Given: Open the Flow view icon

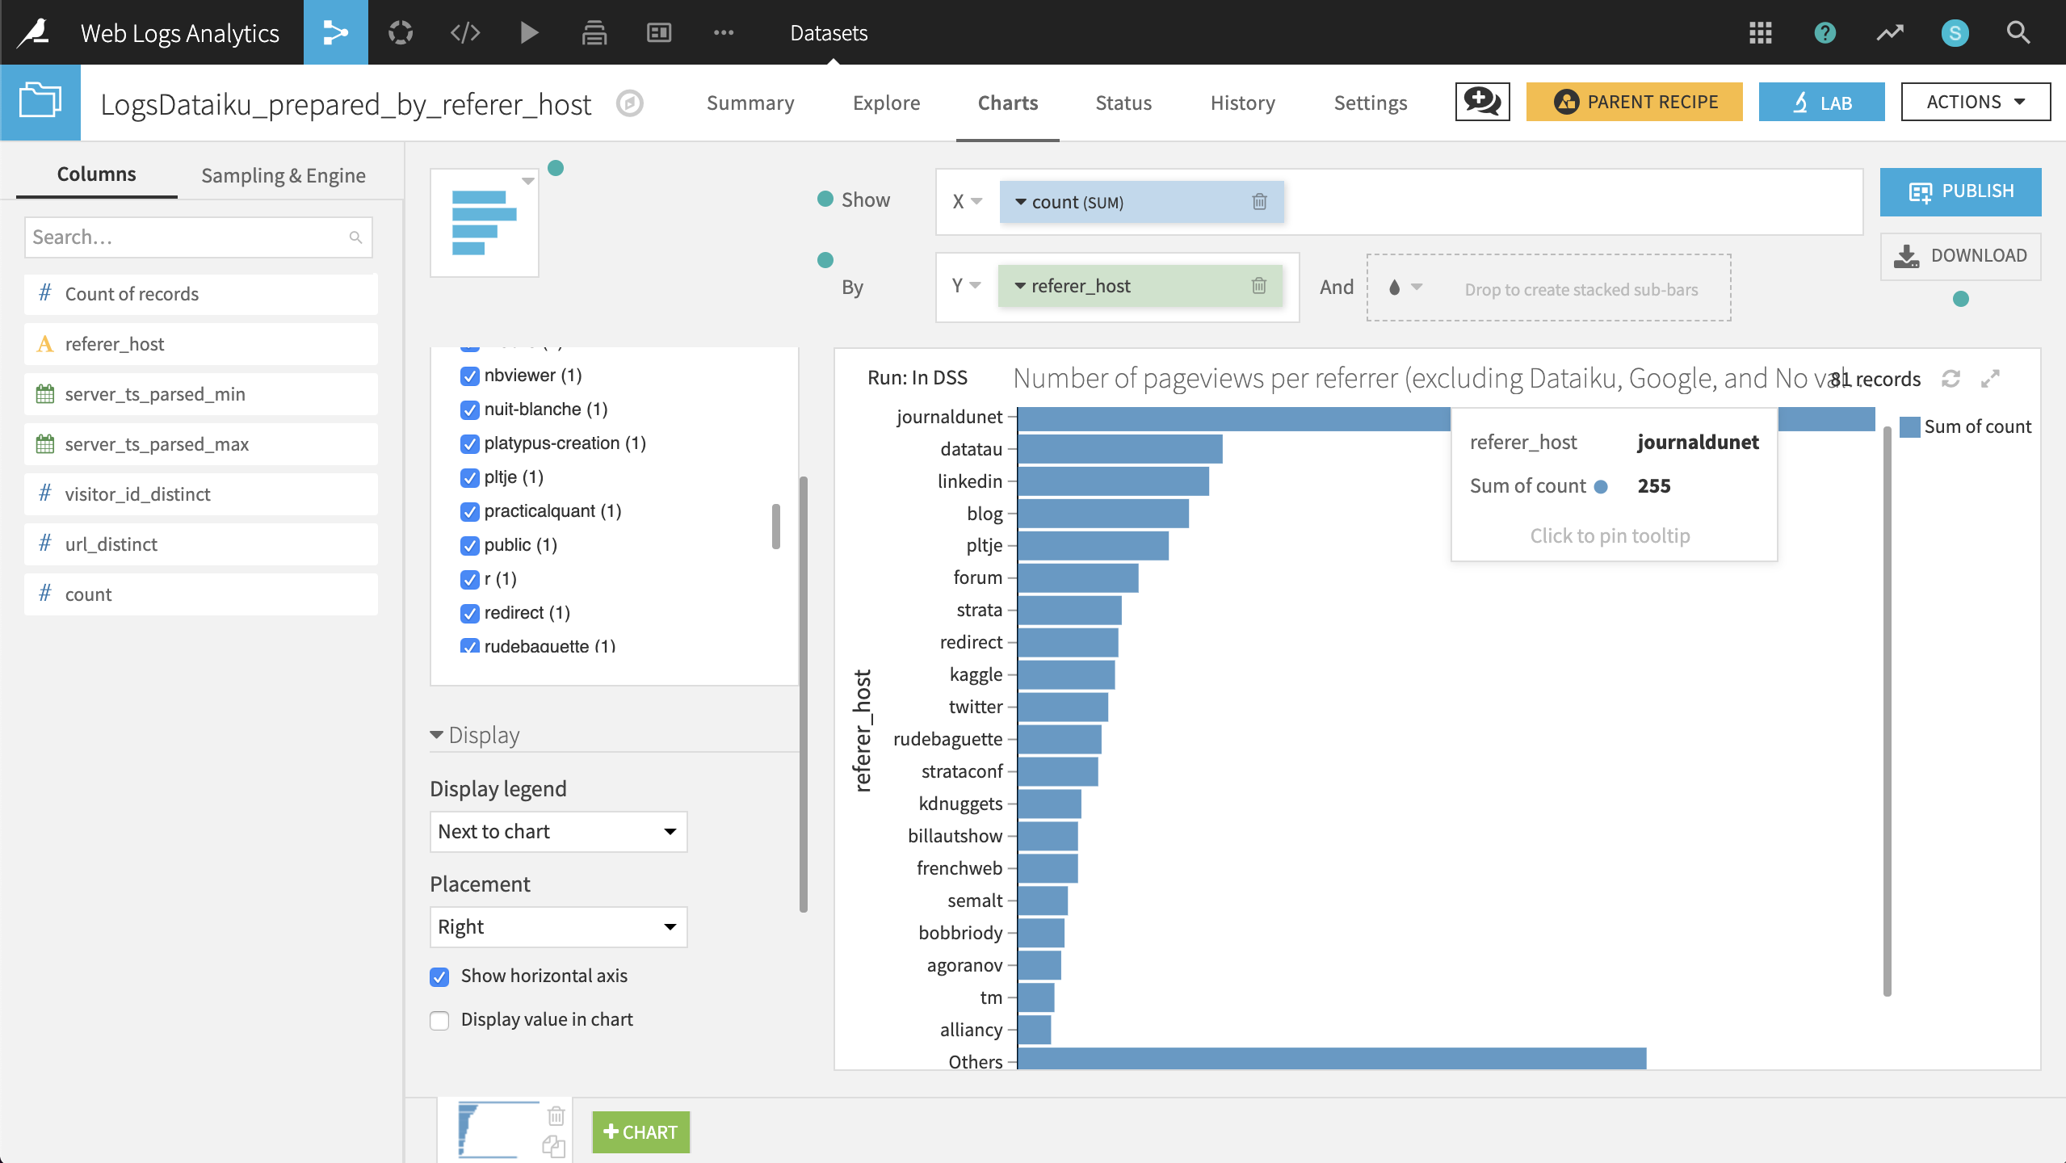Looking at the screenshot, I should 335,32.
